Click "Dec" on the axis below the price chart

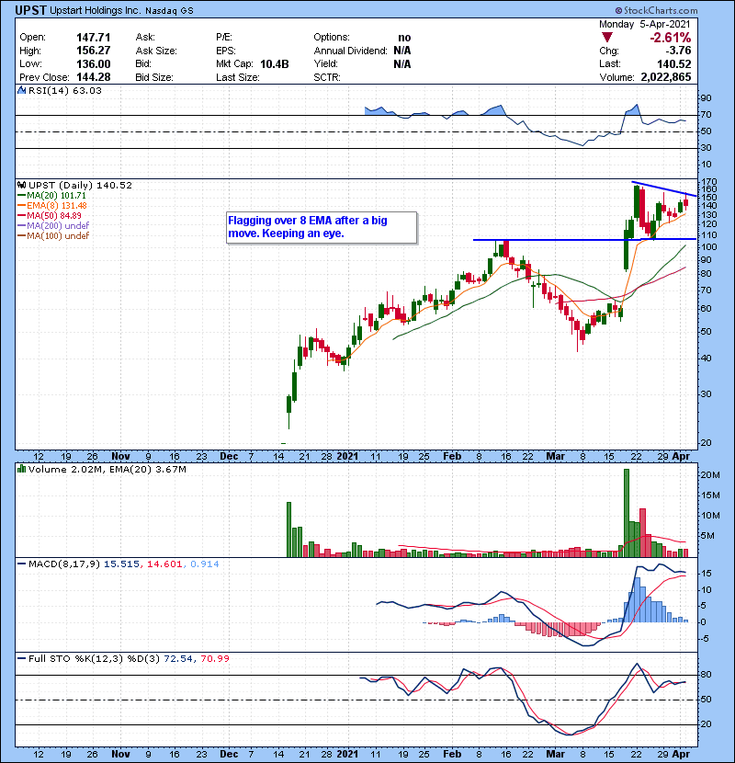[x=229, y=457]
